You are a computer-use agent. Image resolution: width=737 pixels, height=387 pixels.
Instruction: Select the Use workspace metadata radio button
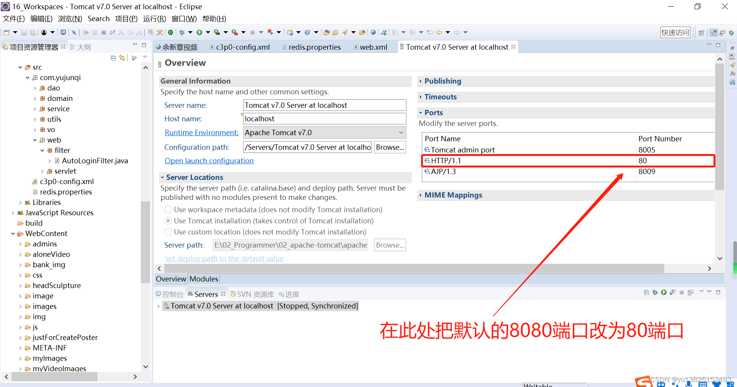click(x=168, y=209)
